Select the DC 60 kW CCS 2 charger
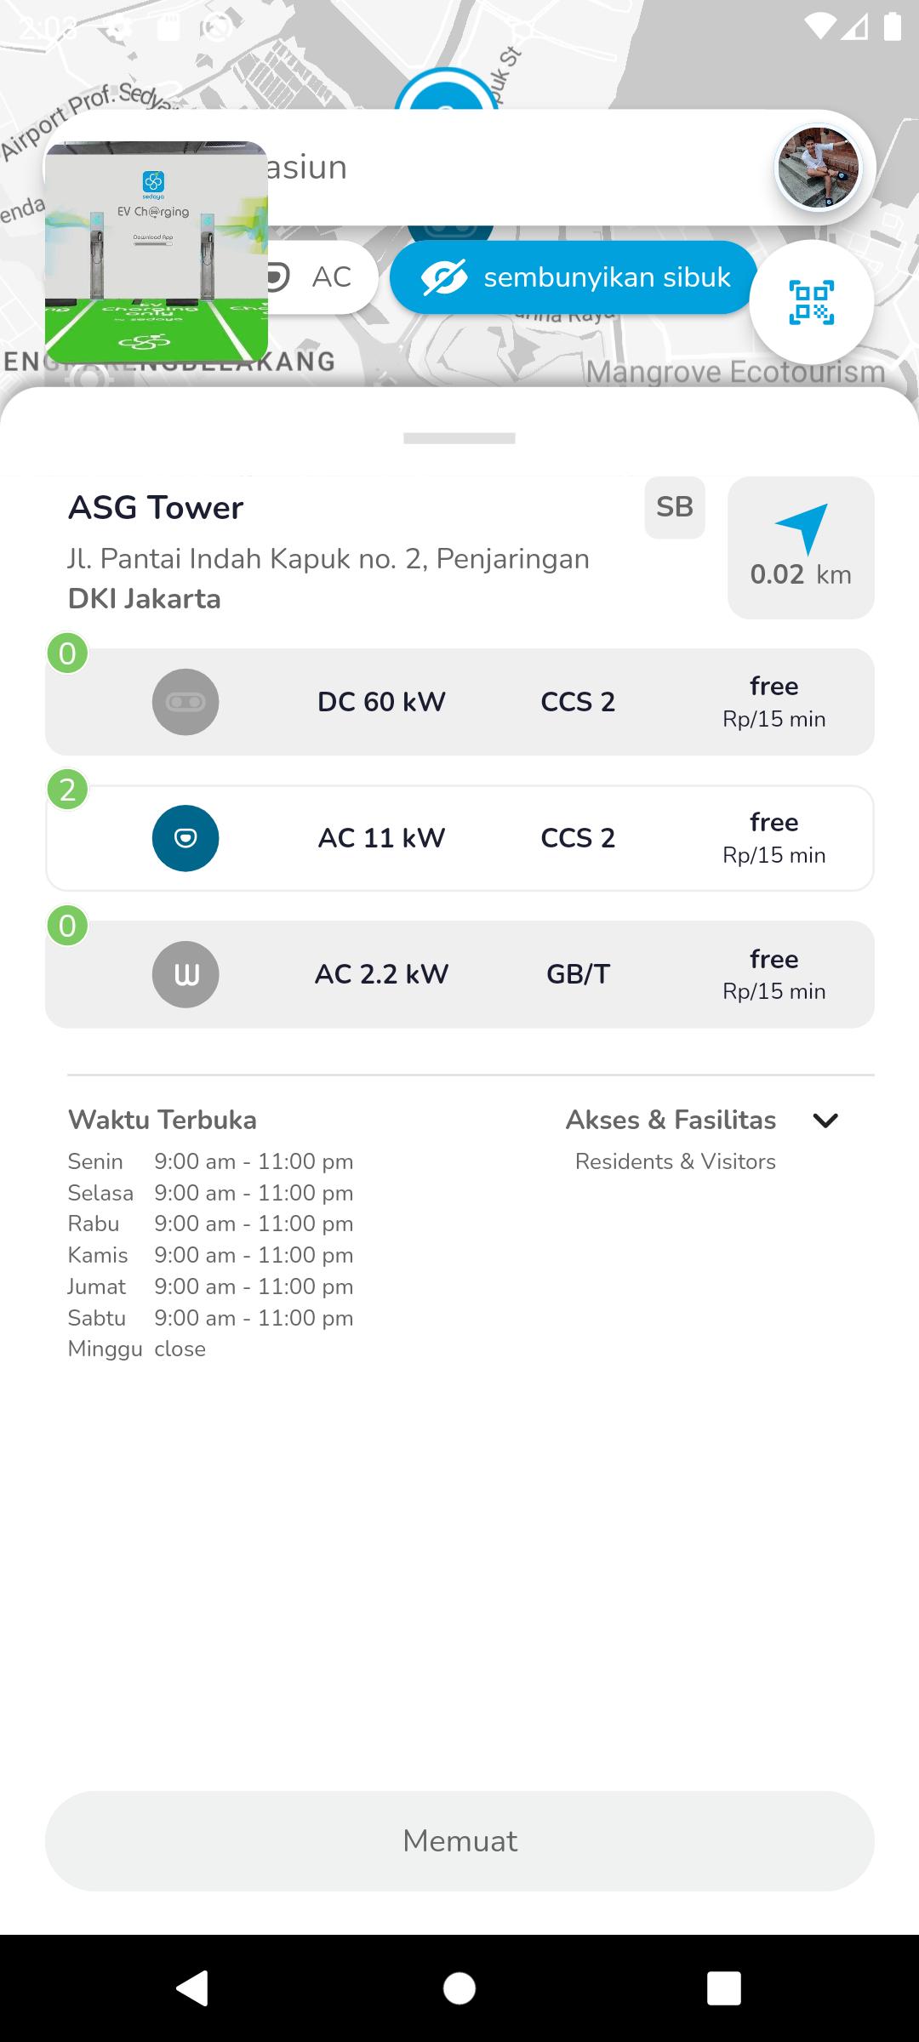Image resolution: width=919 pixels, height=2042 pixels. tap(511, 702)
